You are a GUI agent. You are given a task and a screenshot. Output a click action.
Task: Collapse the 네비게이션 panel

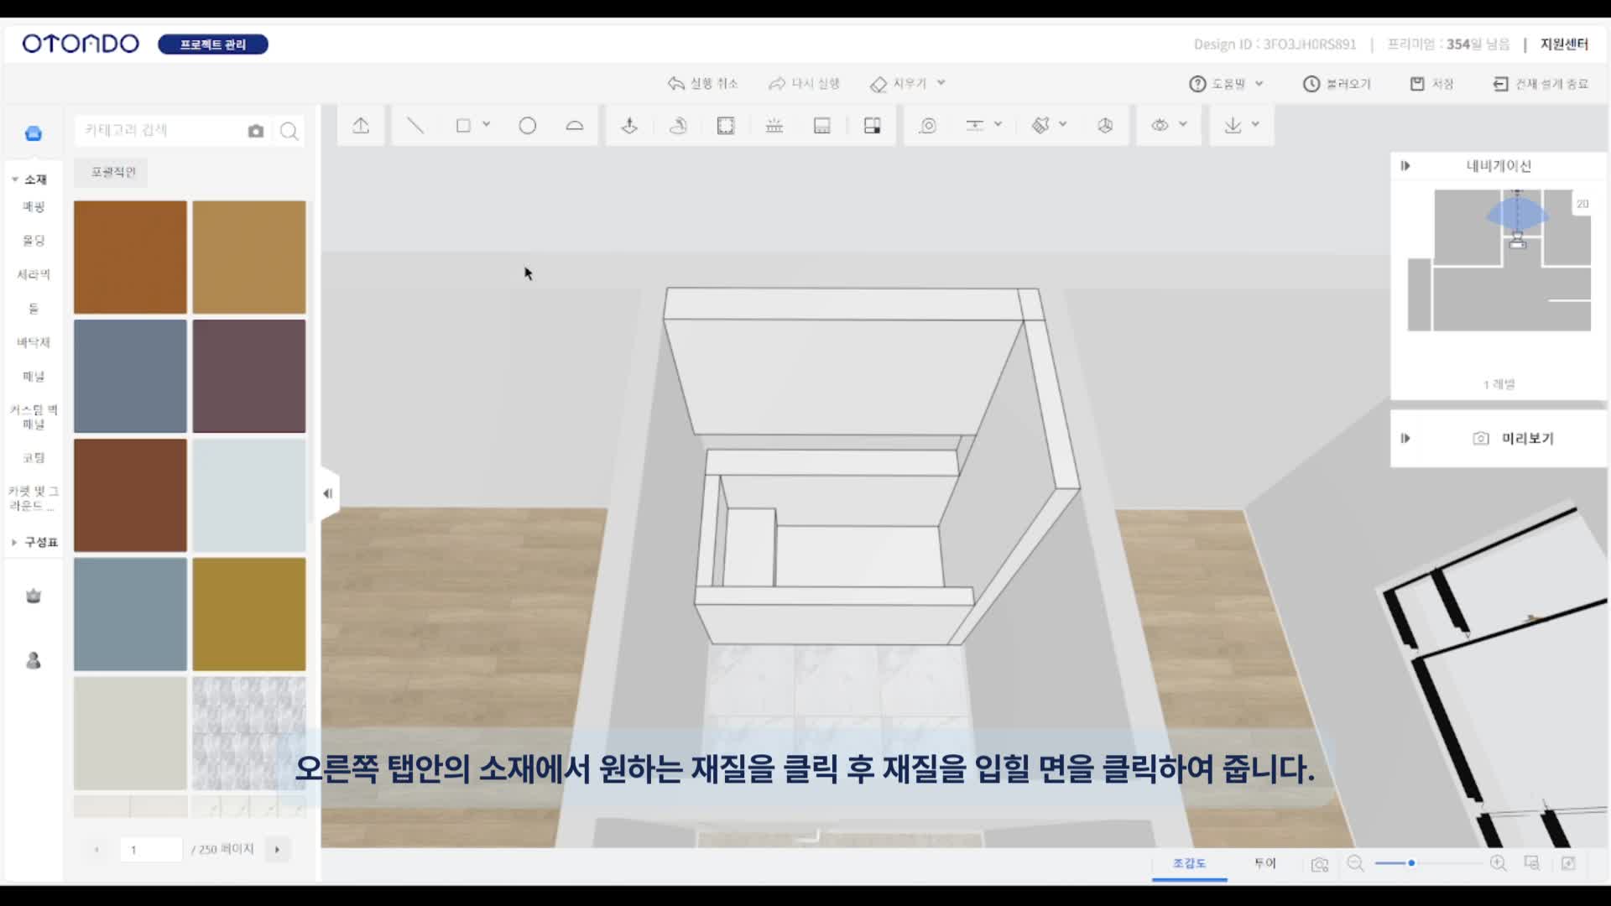pos(1405,166)
